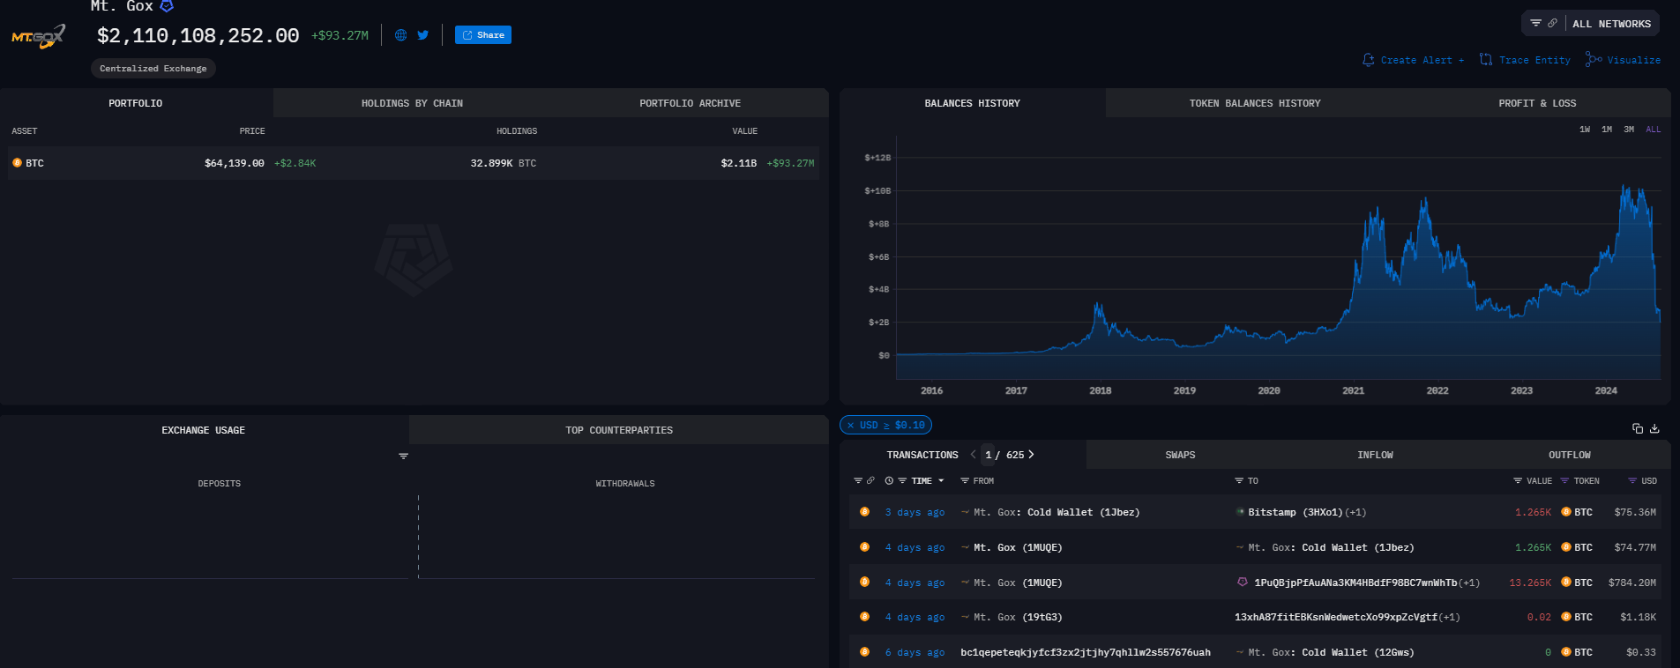Click the purple filter icon beside USD
Viewport: 1680px width, 668px height.
(1632, 481)
